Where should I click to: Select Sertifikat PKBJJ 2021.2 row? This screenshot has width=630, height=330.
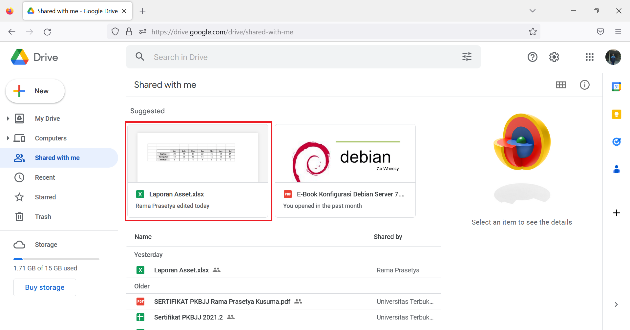point(284,317)
